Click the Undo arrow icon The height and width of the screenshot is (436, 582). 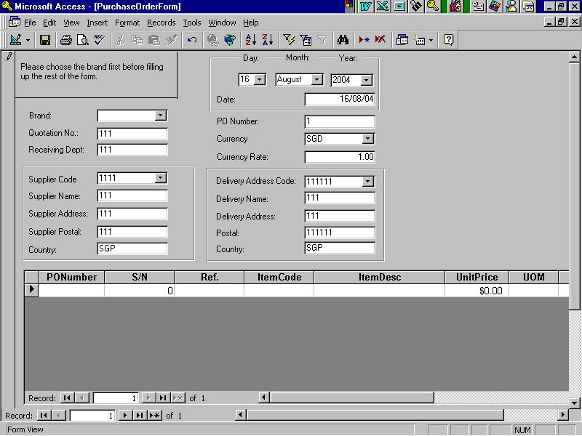(x=192, y=40)
